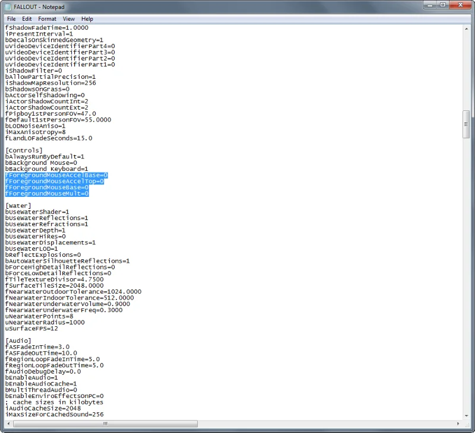
Task: Click the [Water] section header
Action: (x=18, y=206)
